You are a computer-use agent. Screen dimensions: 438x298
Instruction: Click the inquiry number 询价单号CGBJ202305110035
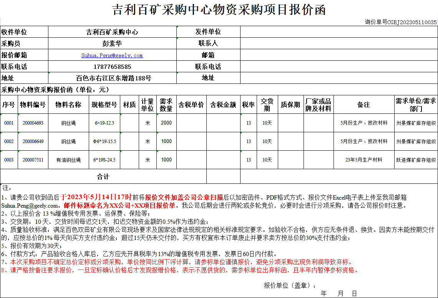(x=401, y=22)
